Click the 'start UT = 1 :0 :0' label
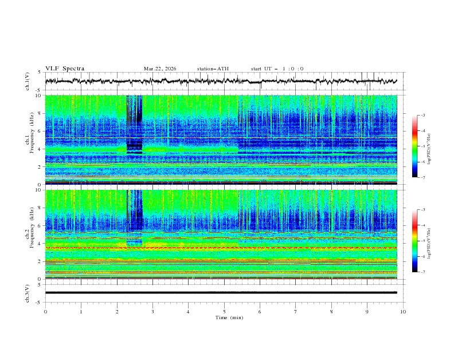 (277, 69)
